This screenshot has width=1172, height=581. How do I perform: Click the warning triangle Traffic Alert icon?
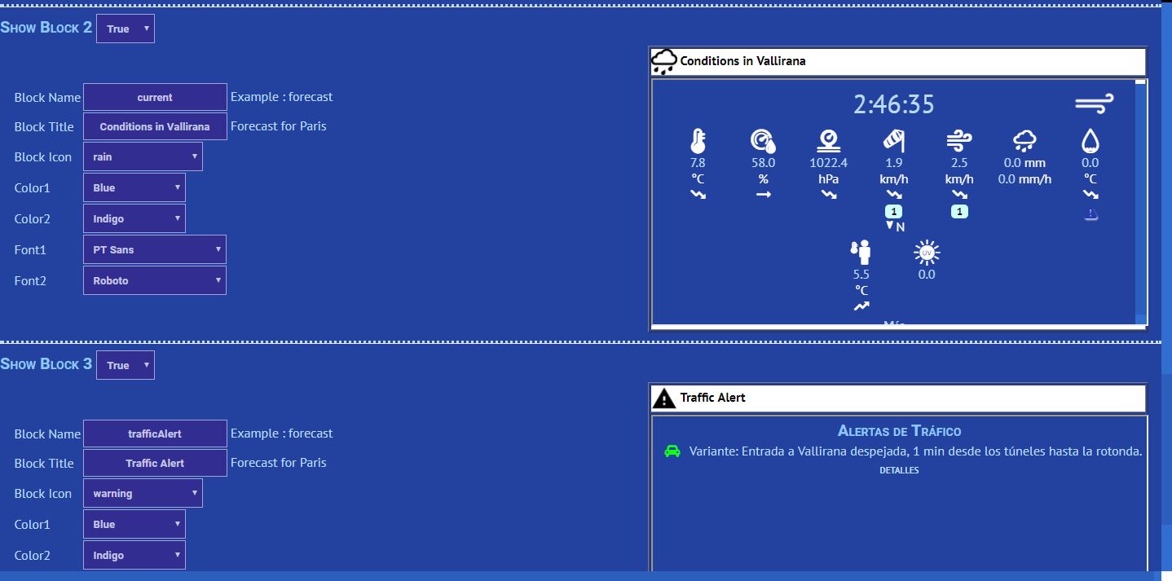[x=665, y=398]
